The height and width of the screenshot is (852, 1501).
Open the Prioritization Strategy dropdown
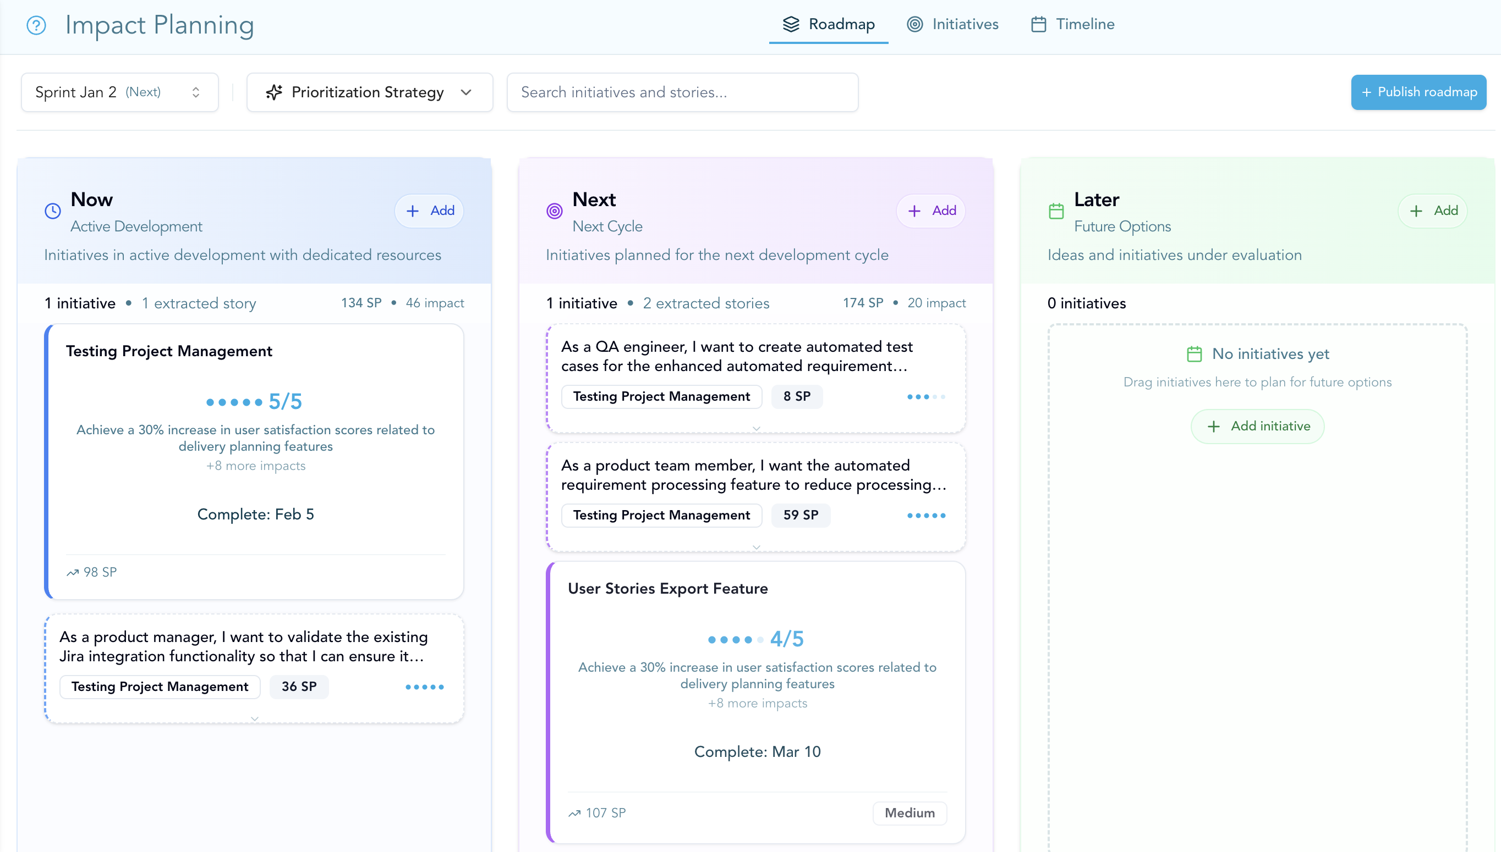click(x=370, y=92)
